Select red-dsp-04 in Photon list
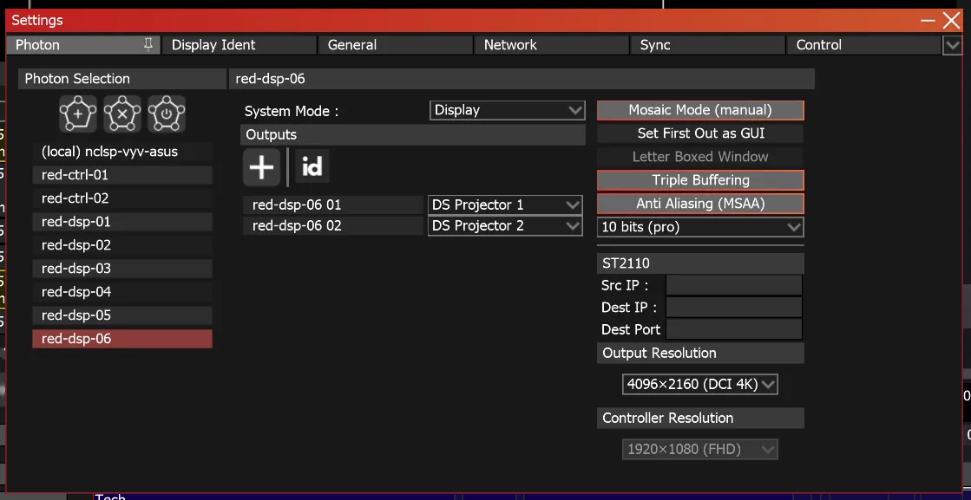This screenshot has height=500, width=971. pos(122,292)
